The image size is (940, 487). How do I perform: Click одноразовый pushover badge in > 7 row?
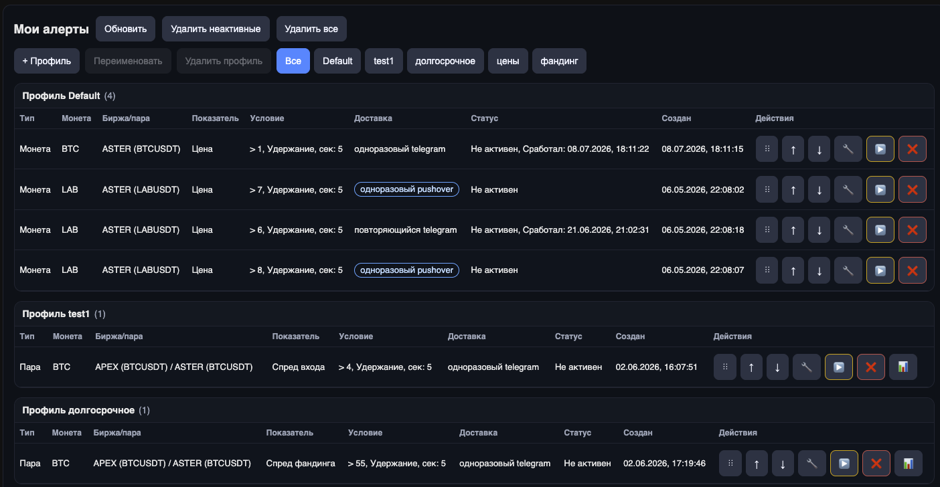click(406, 189)
